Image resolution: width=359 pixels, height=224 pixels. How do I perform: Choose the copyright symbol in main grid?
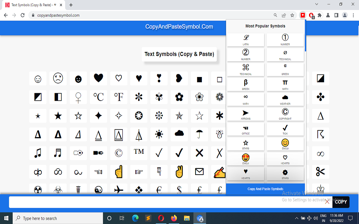[x=119, y=153]
